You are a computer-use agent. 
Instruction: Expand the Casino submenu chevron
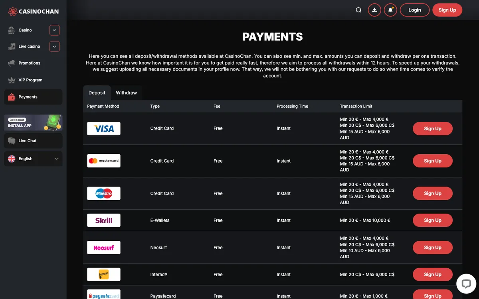(x=55, y=30)
